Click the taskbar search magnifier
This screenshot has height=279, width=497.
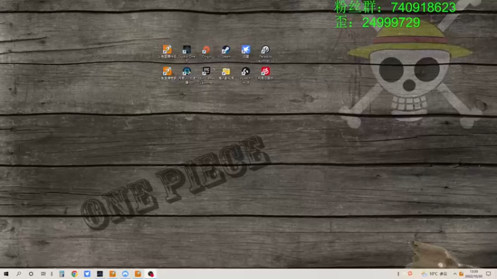(x=19, y=274)
